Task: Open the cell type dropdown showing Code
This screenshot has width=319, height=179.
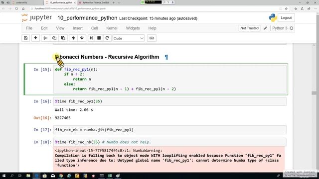Action: [x=129, y=38]
